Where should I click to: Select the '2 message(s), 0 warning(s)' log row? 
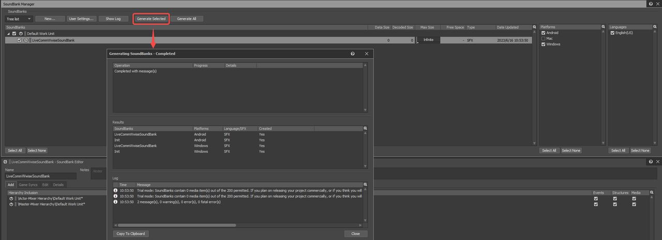[238, 202]
